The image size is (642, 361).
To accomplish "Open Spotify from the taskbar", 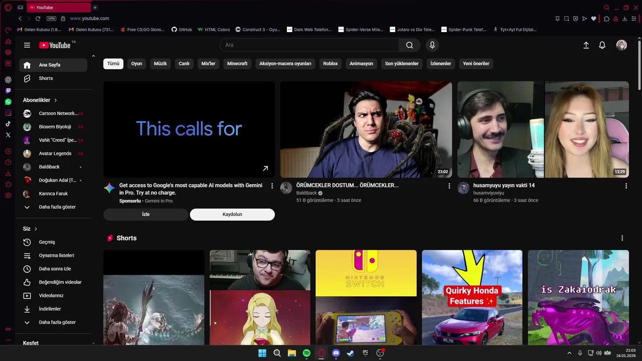I will tap(306, 353).
